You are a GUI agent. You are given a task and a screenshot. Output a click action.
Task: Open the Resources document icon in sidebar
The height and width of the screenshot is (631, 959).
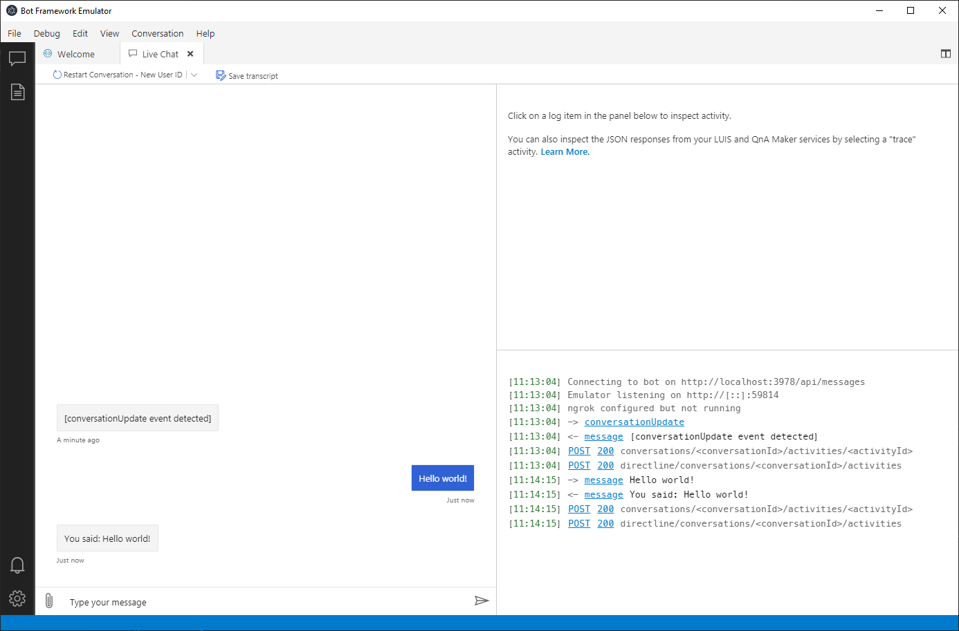click(17, 92)
